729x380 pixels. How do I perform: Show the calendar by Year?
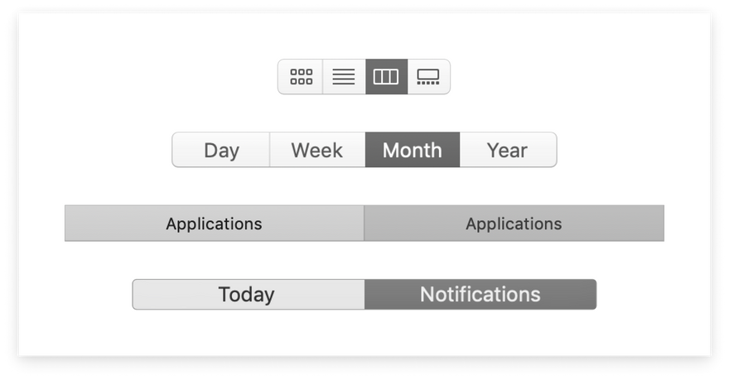[x=508, y=150]
